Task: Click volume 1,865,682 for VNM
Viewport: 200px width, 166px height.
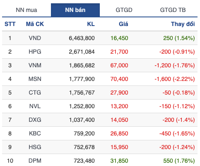Action: pos(82,65)
